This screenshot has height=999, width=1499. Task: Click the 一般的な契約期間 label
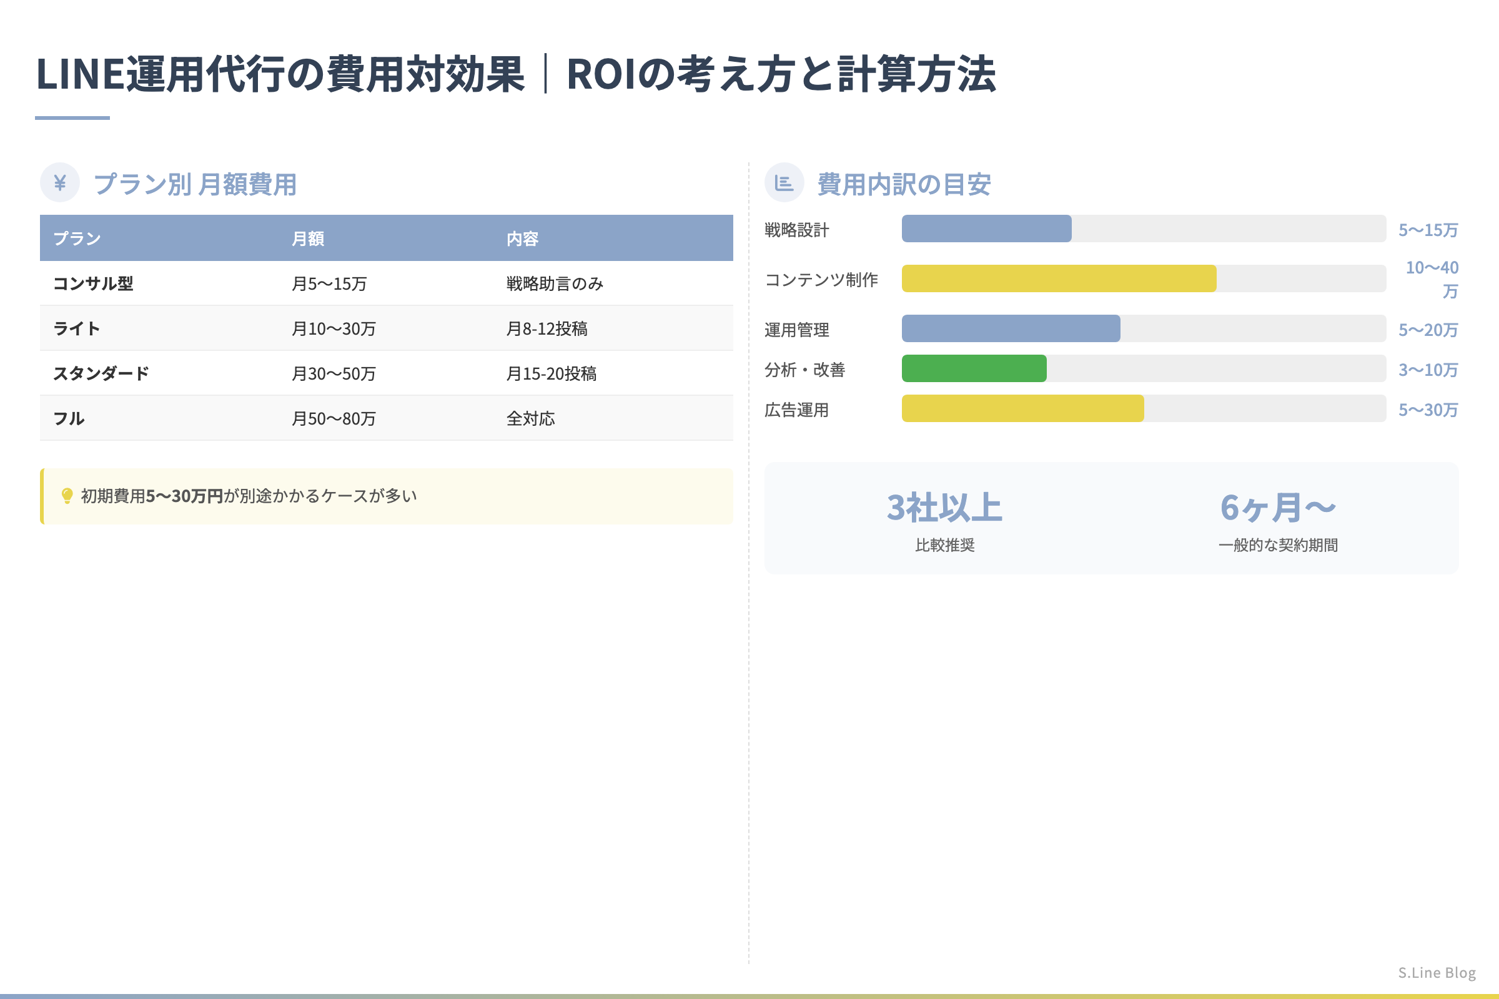(1278, 545)
